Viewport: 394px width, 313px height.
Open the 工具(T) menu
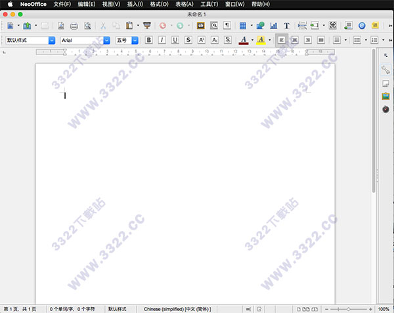click(209, 5)
